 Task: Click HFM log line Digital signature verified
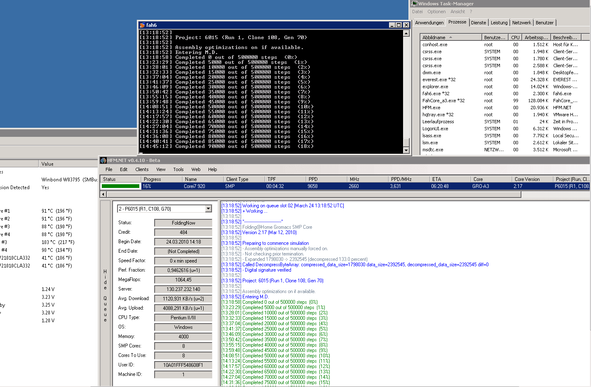[x=256, y=270]
